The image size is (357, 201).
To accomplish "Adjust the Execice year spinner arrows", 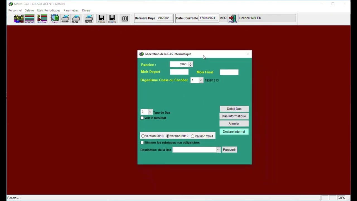I will click(x=190, y=64).
